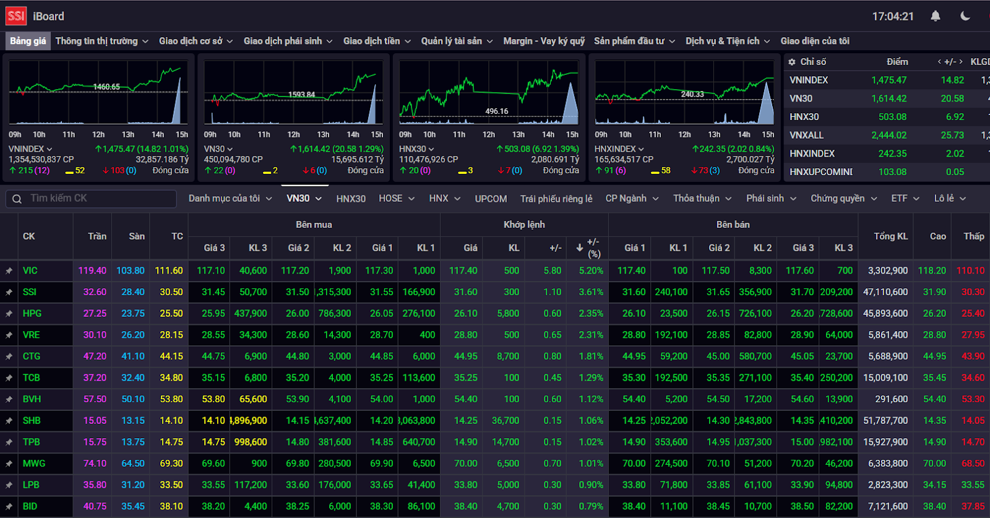Image resolution: width=990 pixels, height=518 pixels.
Task: Pin the SHB stock row
Action: click(x=9, y=421)
